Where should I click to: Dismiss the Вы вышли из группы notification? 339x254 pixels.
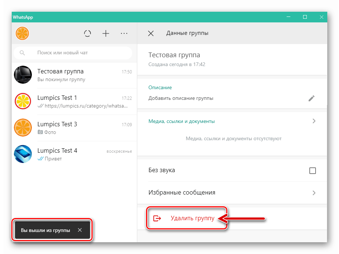[x=80, y=230]
